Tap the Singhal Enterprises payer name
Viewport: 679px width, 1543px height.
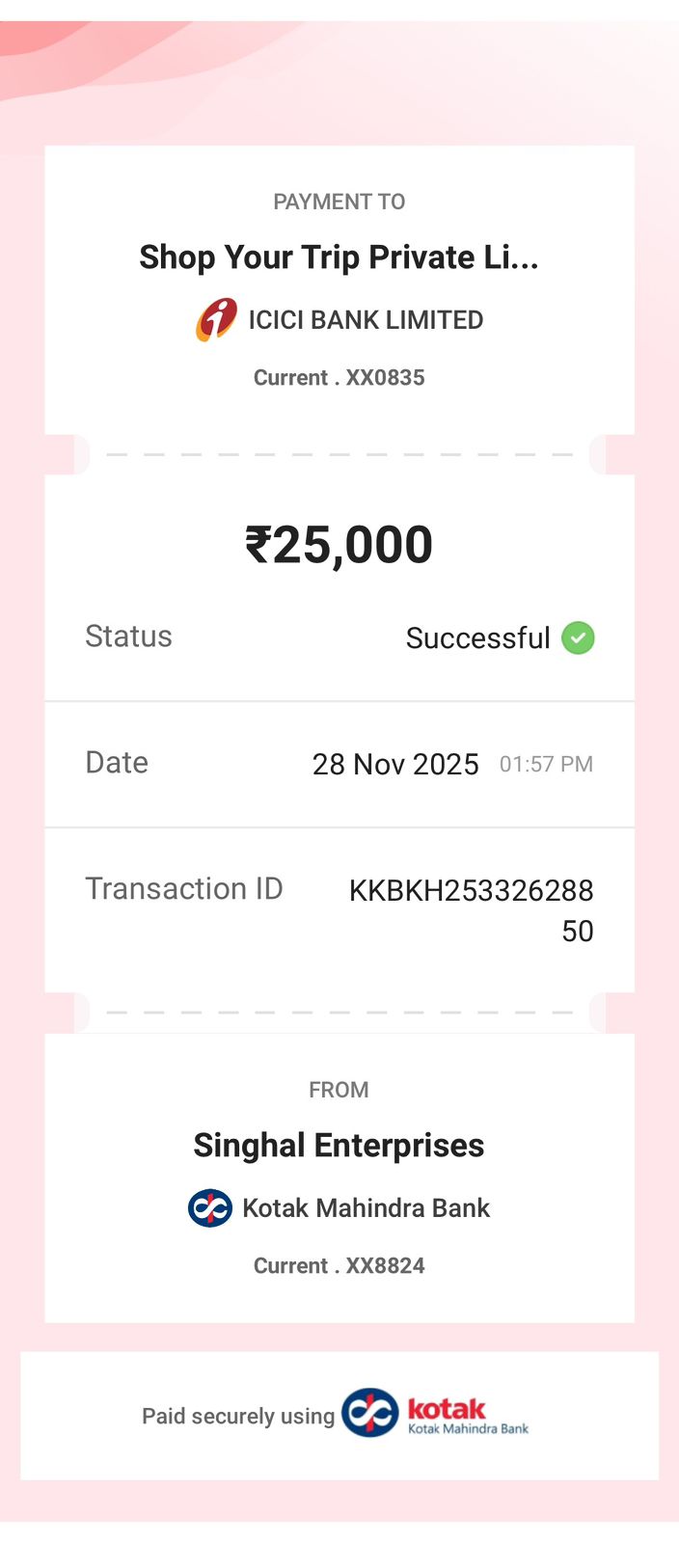click(339, 1146)
